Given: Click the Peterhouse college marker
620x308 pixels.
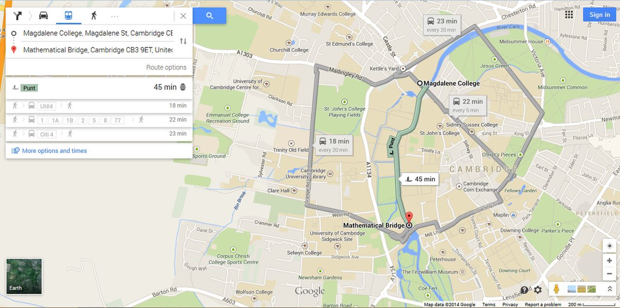Looking at the screenshot, I should click(x=443, y=252).
